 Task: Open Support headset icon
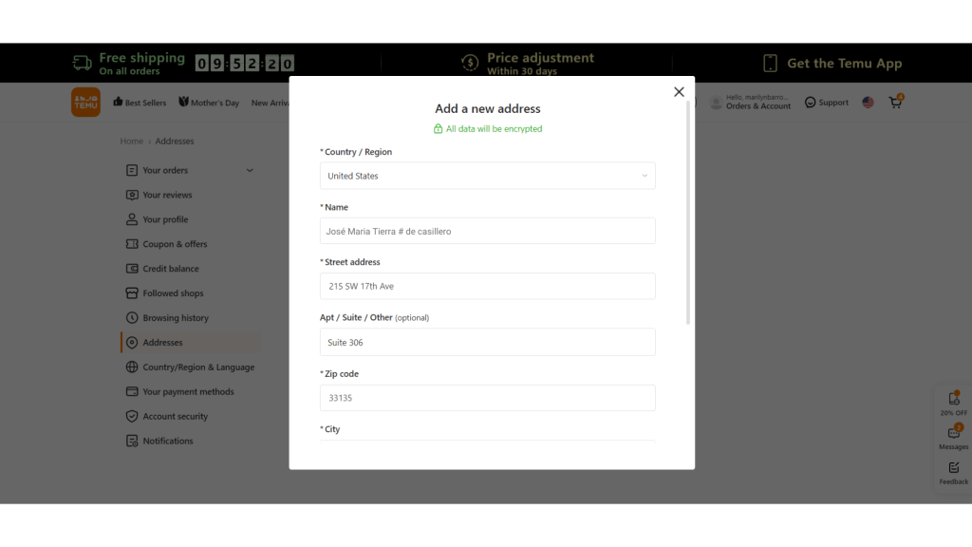coord(811,103)
